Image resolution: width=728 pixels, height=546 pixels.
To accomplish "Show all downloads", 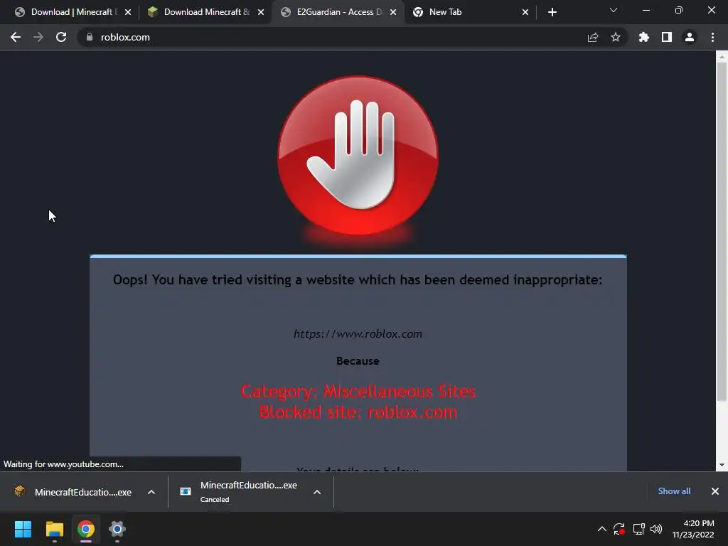I will click(674, 491).
